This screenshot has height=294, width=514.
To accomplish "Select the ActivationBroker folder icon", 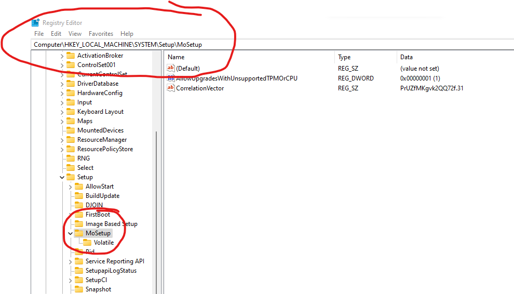I will click(71, 55).
